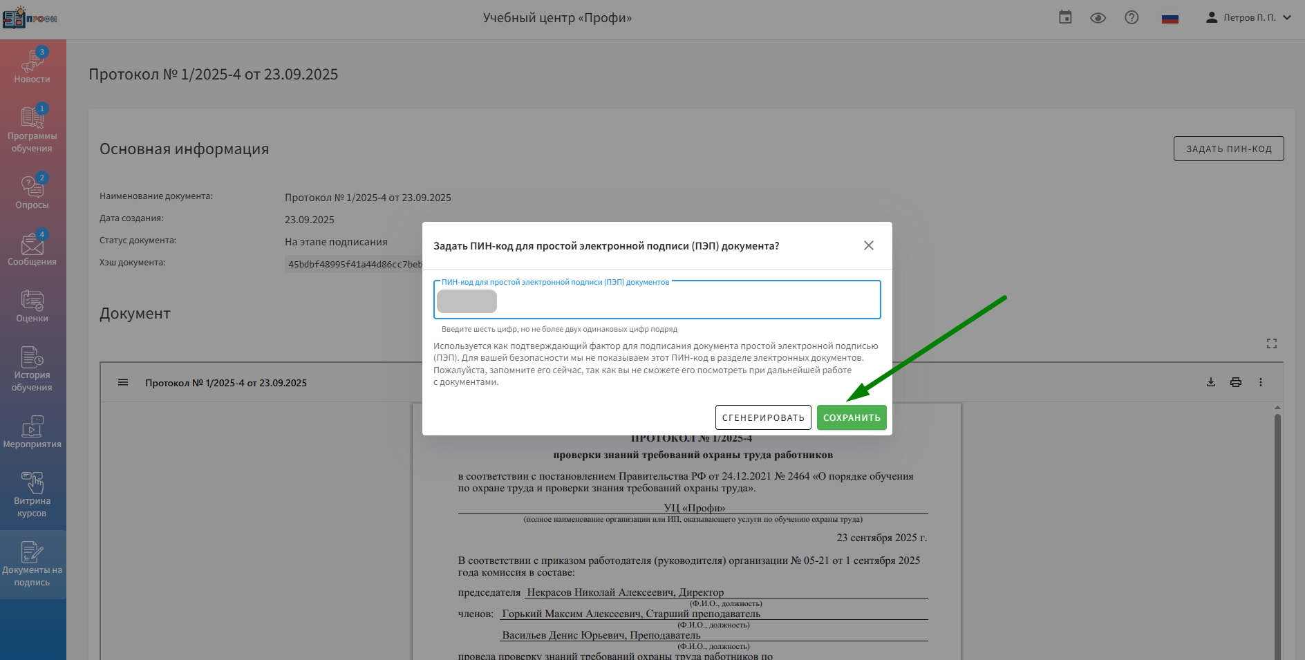Click the Сгенерировать button

point(762,417)
